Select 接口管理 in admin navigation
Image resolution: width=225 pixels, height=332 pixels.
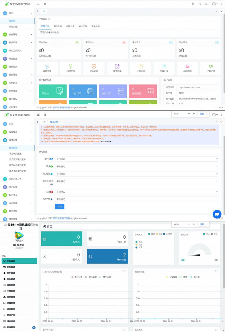[11, 297]
